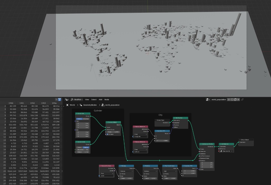Switch Curve Circle node to Points mode
This screenshot has height=185, width=271.
[x=79, y=147]
